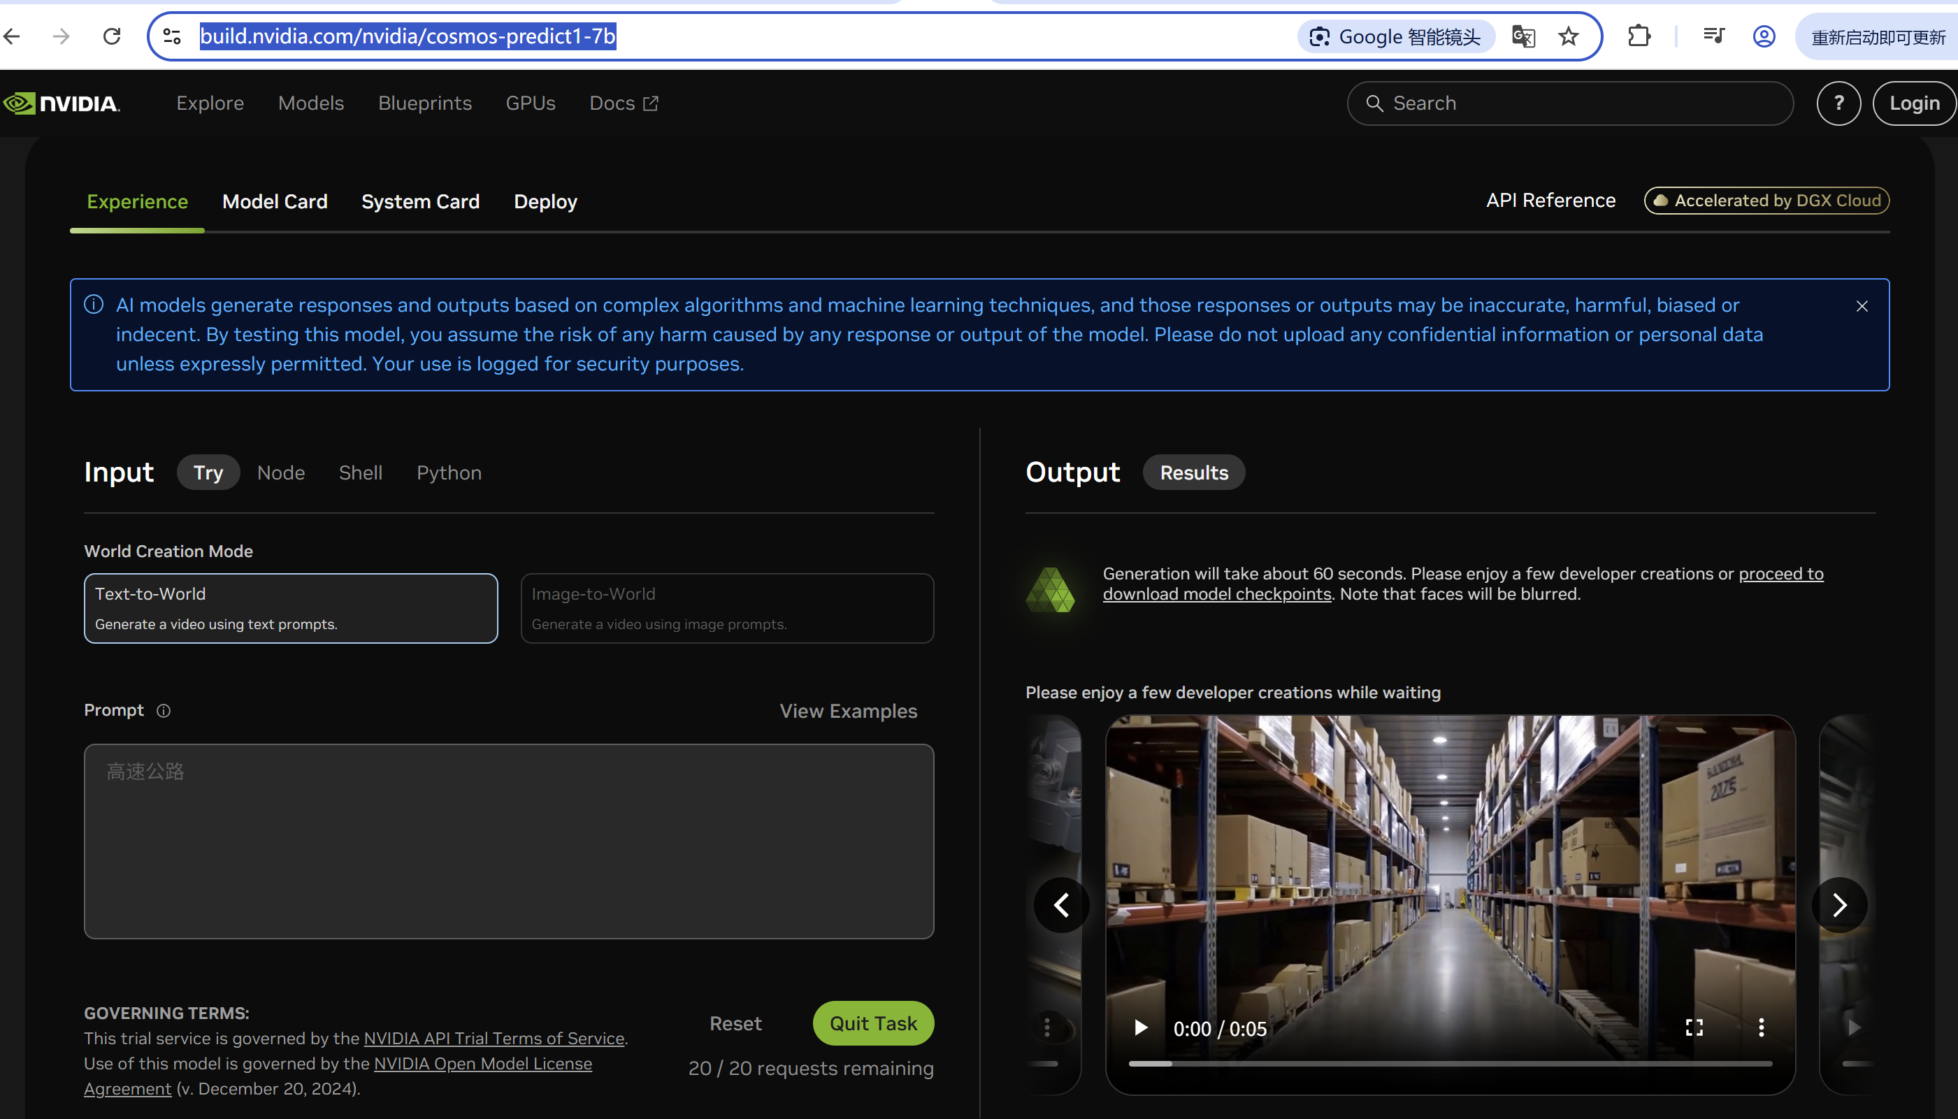This screenshot has height=1119, width=1958.
Task: Go to NVIDIA logo home
Action: click(62, 103)
